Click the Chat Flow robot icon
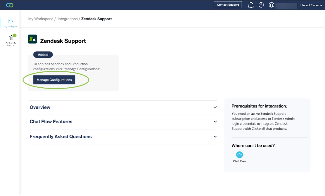 (x=239, y=155)
